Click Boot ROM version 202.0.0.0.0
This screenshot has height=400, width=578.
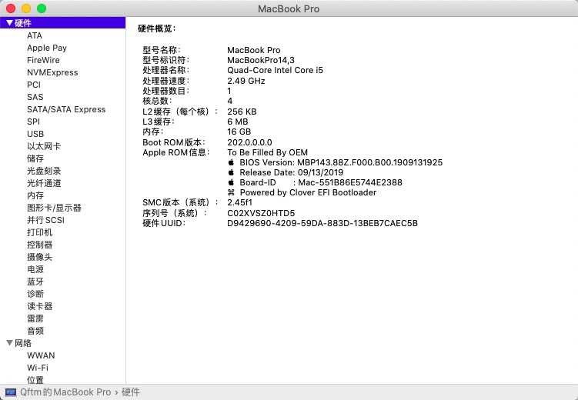coord(249,142)
